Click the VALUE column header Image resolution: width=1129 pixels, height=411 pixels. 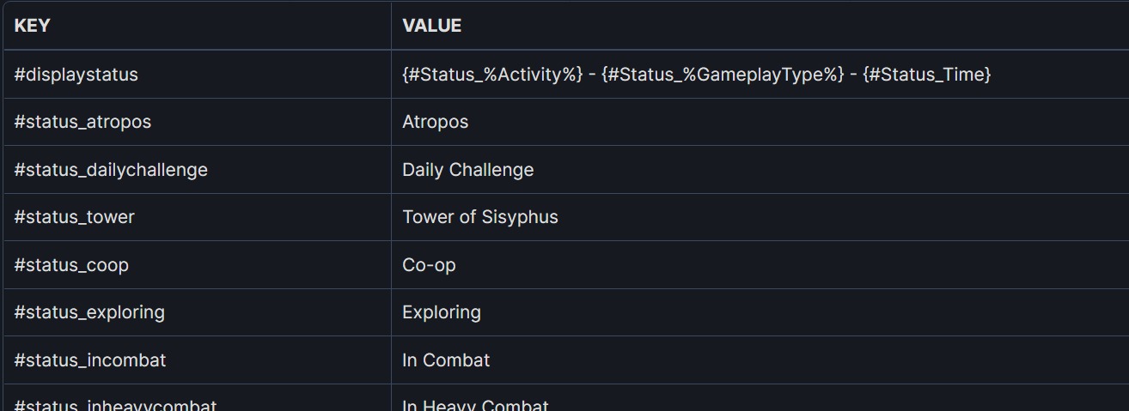[431, 26]
